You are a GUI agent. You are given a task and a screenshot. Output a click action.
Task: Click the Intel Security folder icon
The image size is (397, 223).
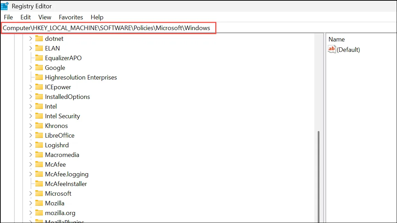tap(39, 116)
